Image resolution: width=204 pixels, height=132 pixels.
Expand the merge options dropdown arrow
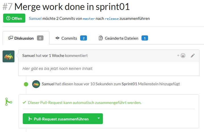pos(99,119)
